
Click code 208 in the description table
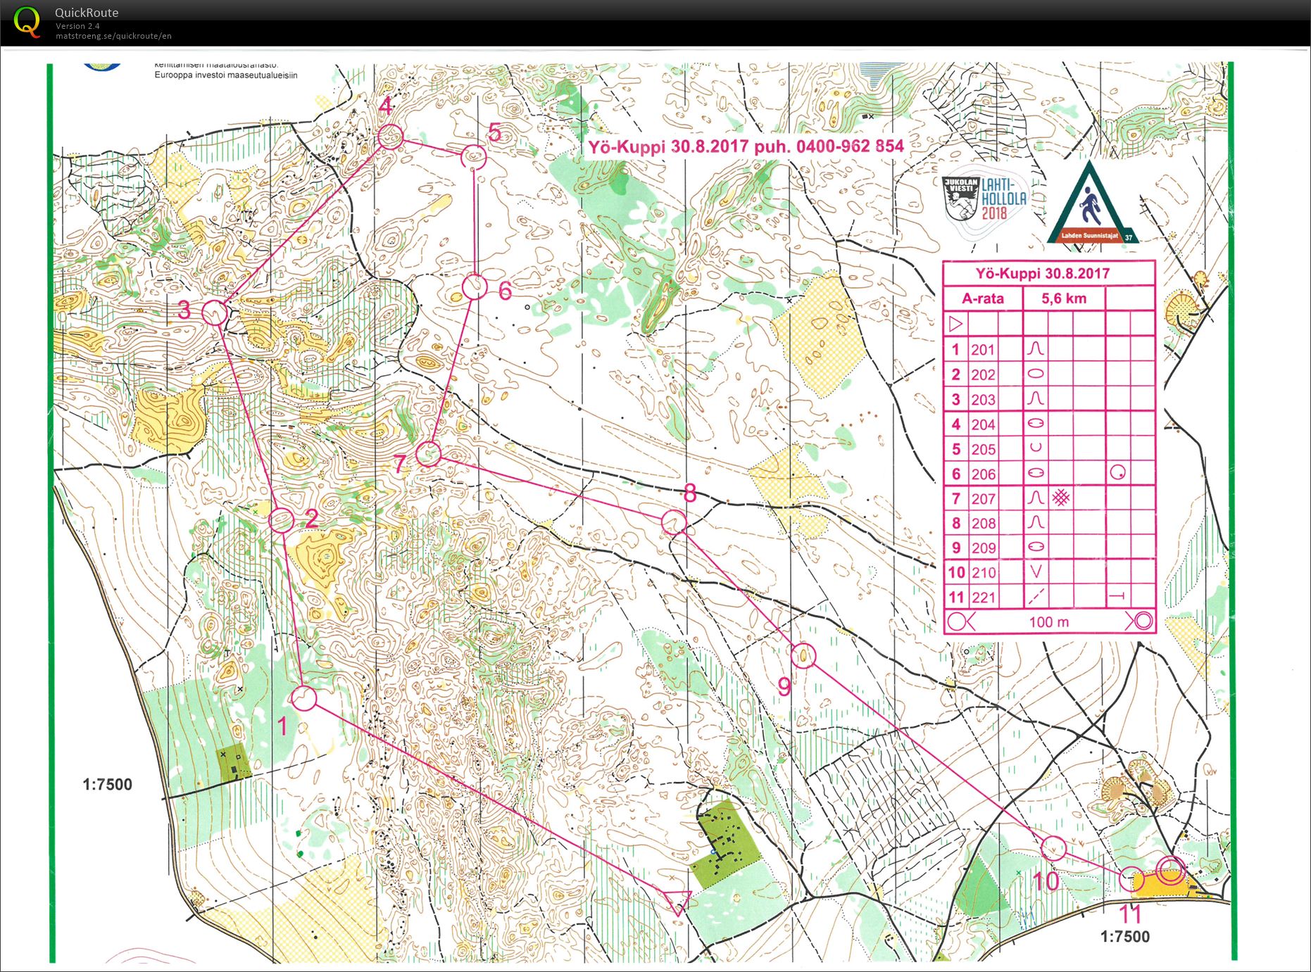tap(983, 523)
